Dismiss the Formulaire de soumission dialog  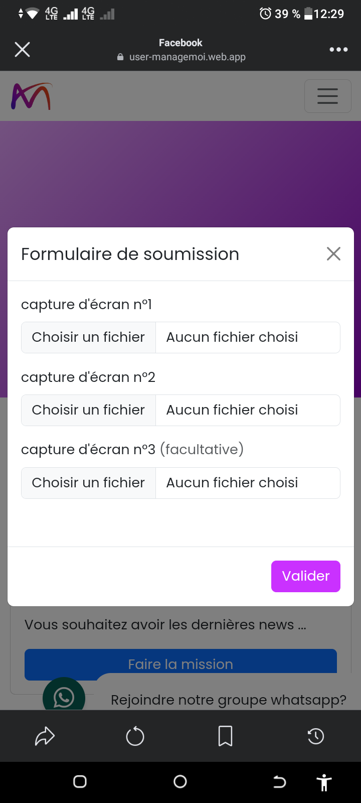click(333, 254)
